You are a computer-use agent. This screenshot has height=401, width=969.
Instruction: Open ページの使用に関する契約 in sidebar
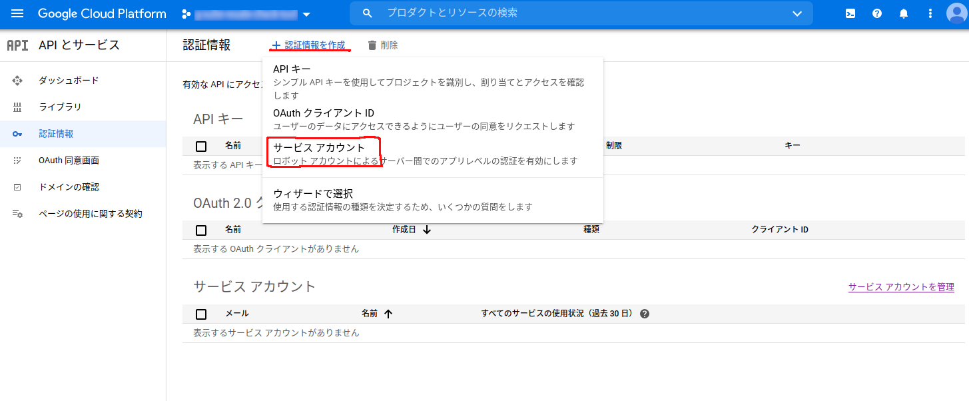83,214
